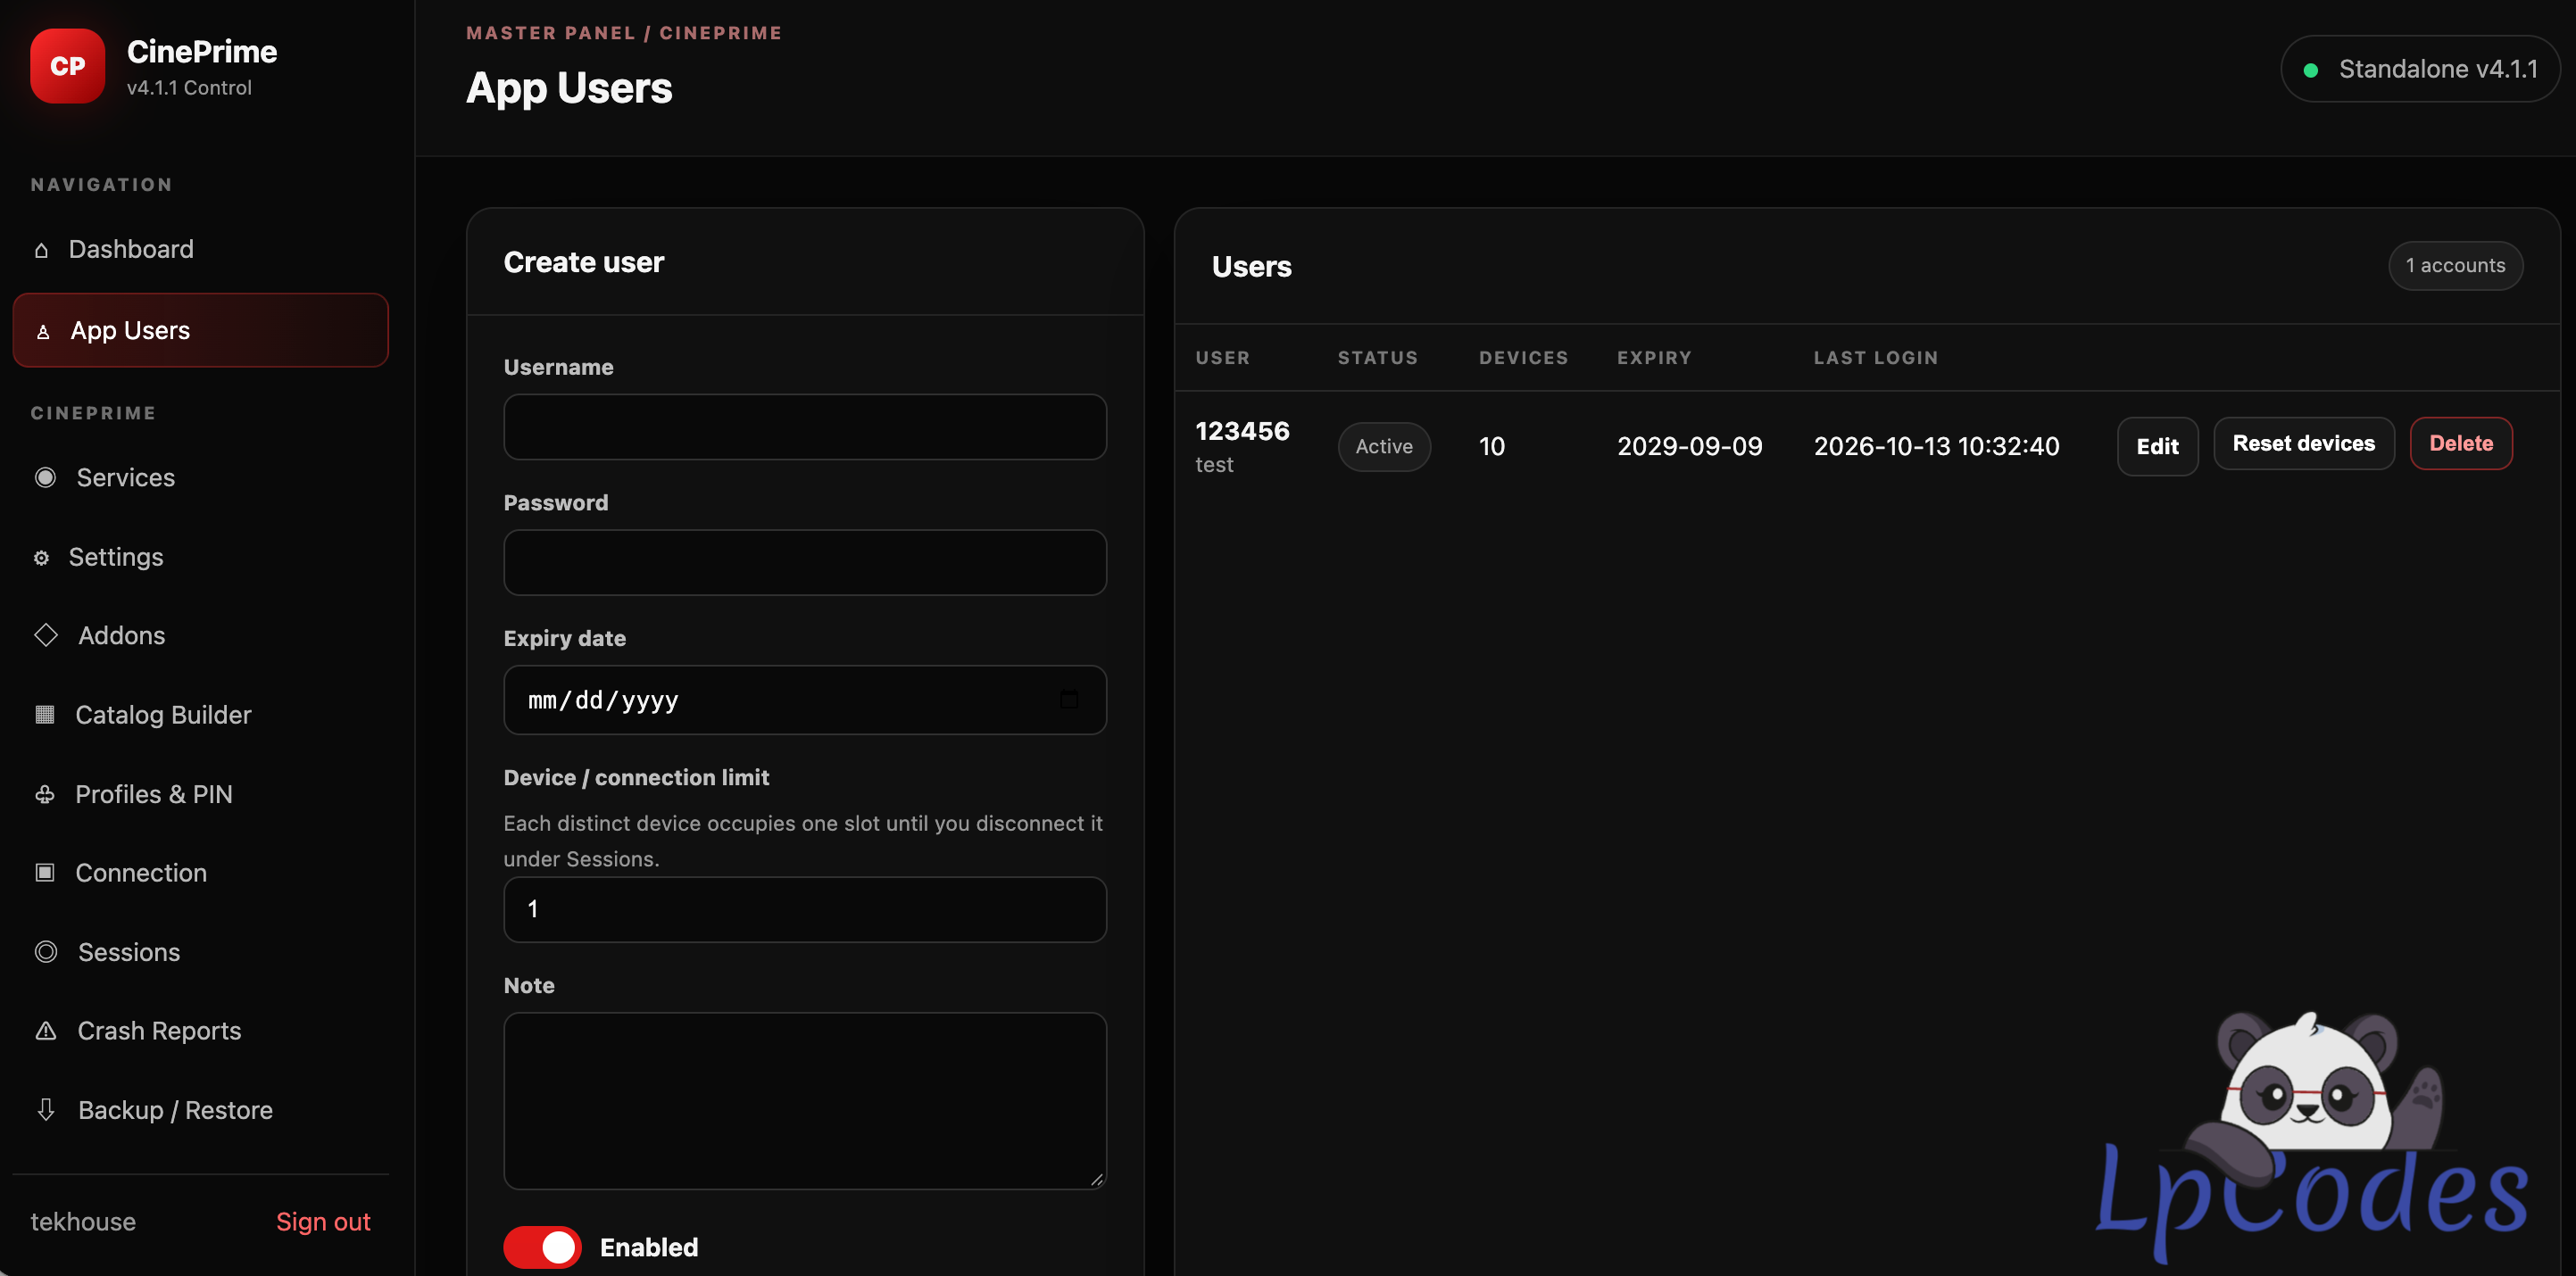The width and height of the screenshot is (2576, 1276).
Task: Click the Backup / Restore download icon
Action: click(x=46, y=1110)
